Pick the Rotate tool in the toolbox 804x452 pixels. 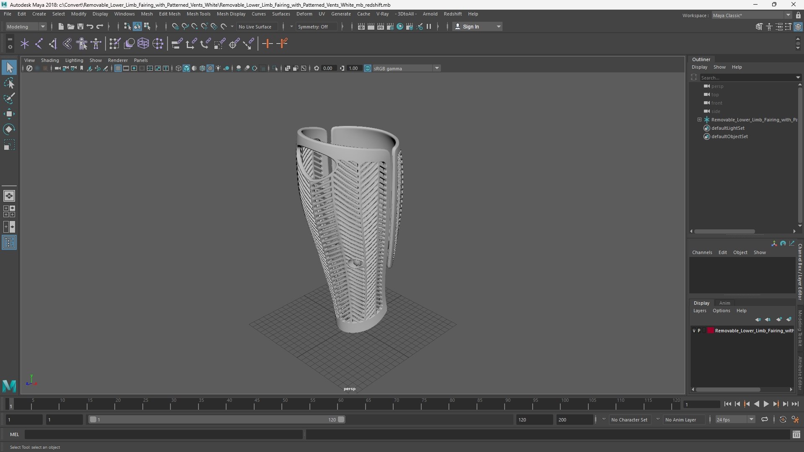9,129
